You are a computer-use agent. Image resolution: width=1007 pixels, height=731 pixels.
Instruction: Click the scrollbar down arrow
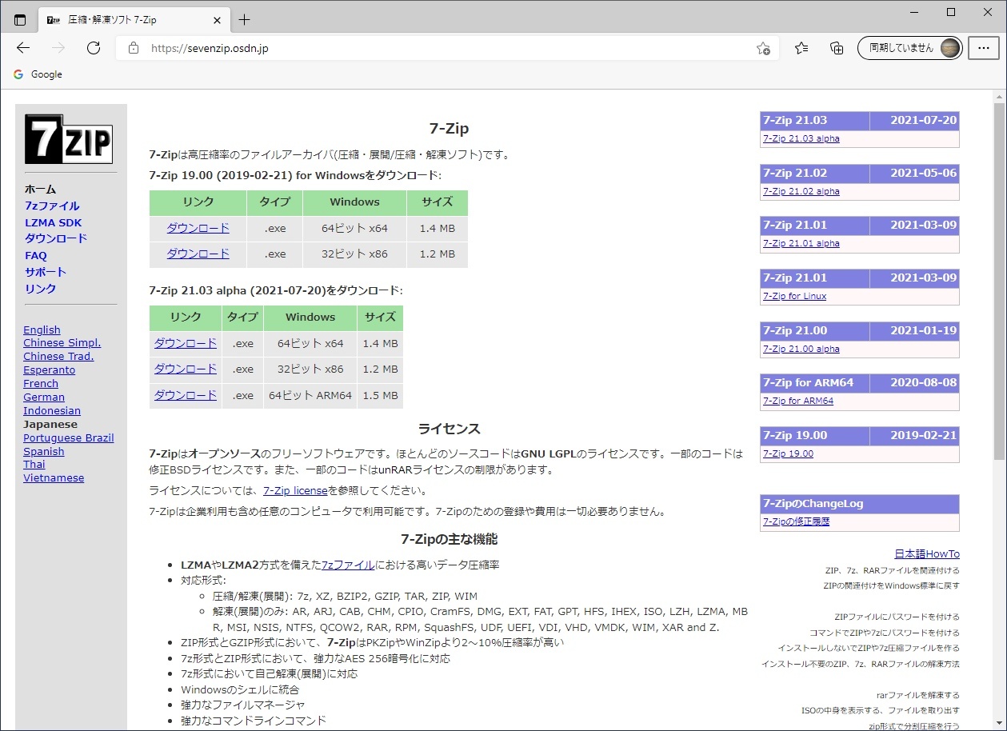click(x=998, y=724)
